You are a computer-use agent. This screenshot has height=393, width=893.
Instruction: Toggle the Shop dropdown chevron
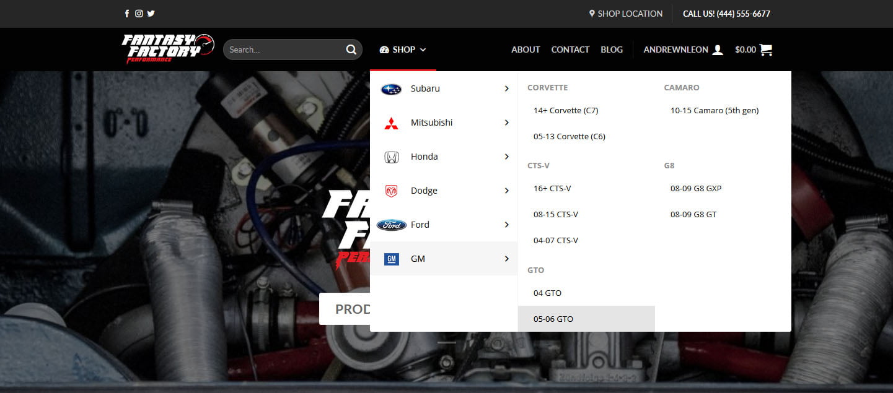point(423,50)
